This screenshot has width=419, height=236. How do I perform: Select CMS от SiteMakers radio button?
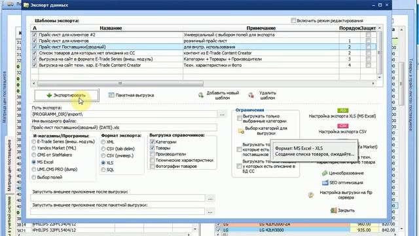pyautogui.click(x=33, y=155)
